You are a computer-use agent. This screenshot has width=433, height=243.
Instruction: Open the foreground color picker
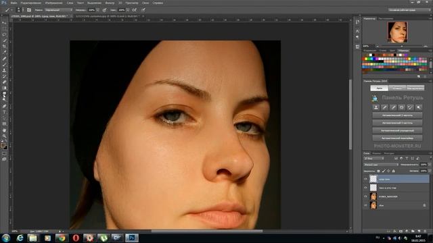3,145
